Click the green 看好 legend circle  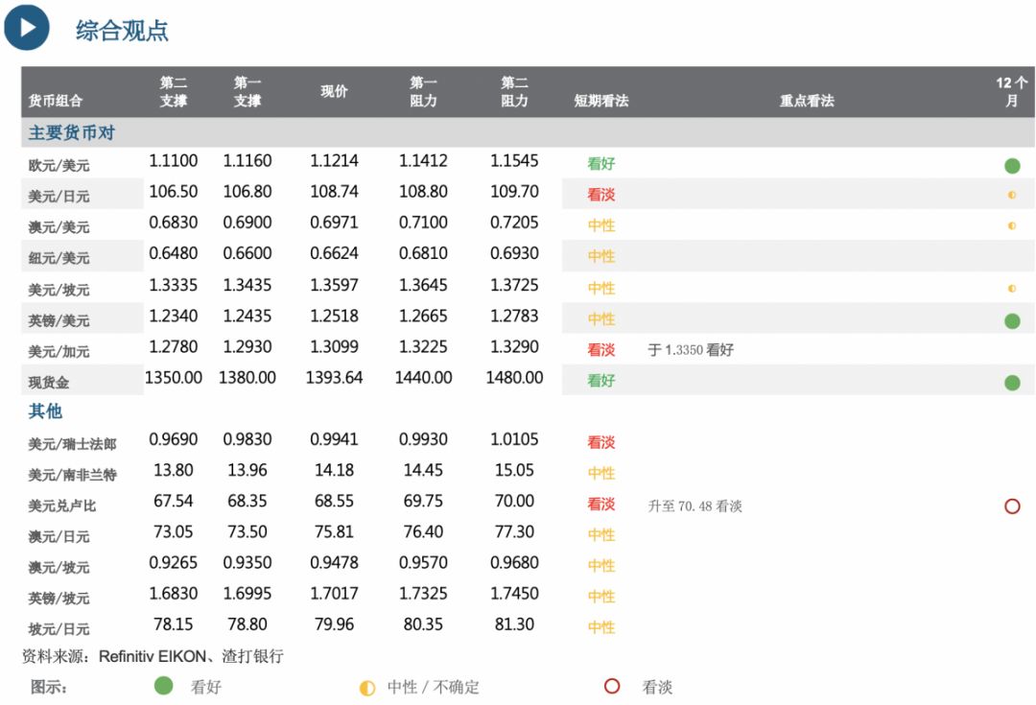(x=163, y=686)
